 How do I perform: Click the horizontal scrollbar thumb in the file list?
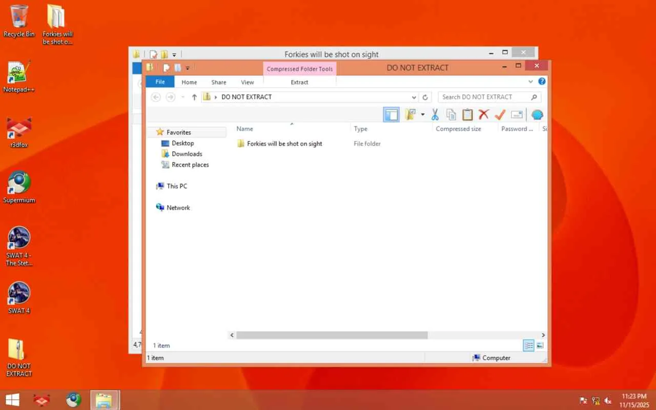pyautogui.click(x=332, y=335)
